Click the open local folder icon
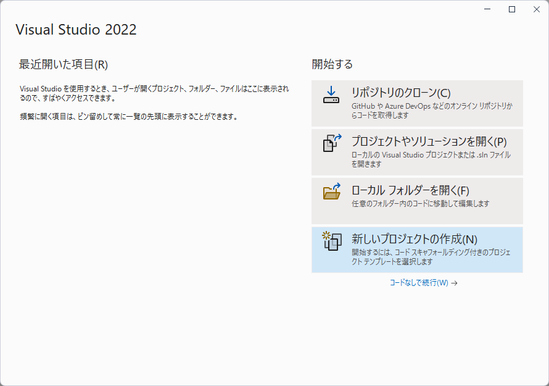 [332, 191]
